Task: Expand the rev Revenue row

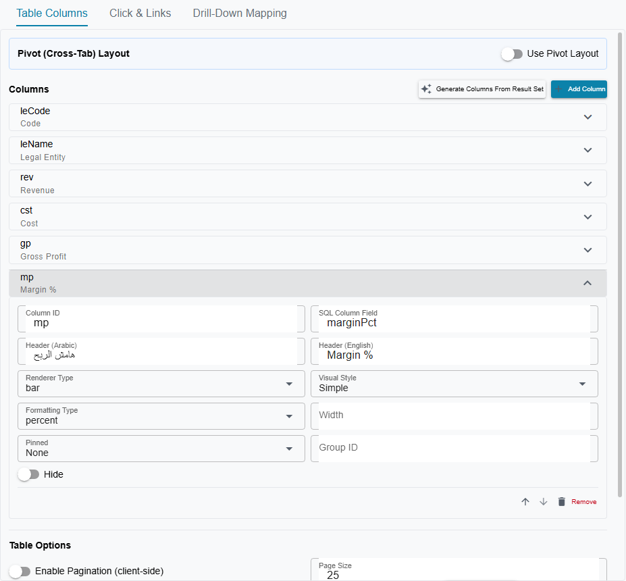Action: pos(308,183)
